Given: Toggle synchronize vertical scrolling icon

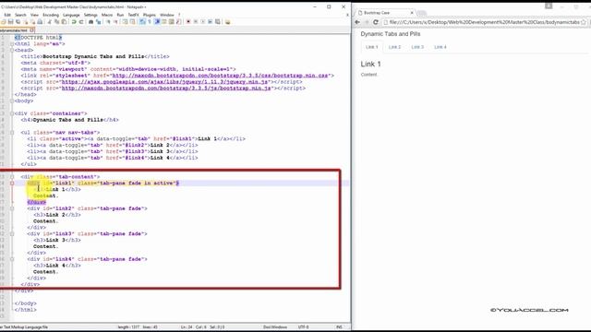Looking at the screenshot, I should 125,22.
